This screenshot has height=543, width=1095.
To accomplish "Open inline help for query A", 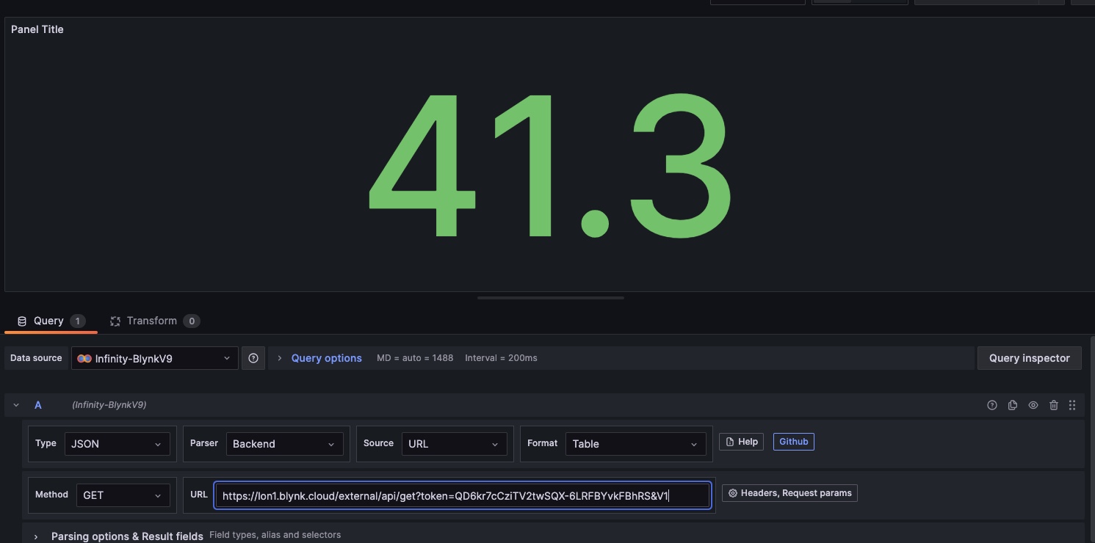I will (x=992, y=404).
